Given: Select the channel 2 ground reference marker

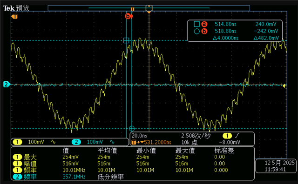Looking at the screenshot, I should tap(7, 84).
